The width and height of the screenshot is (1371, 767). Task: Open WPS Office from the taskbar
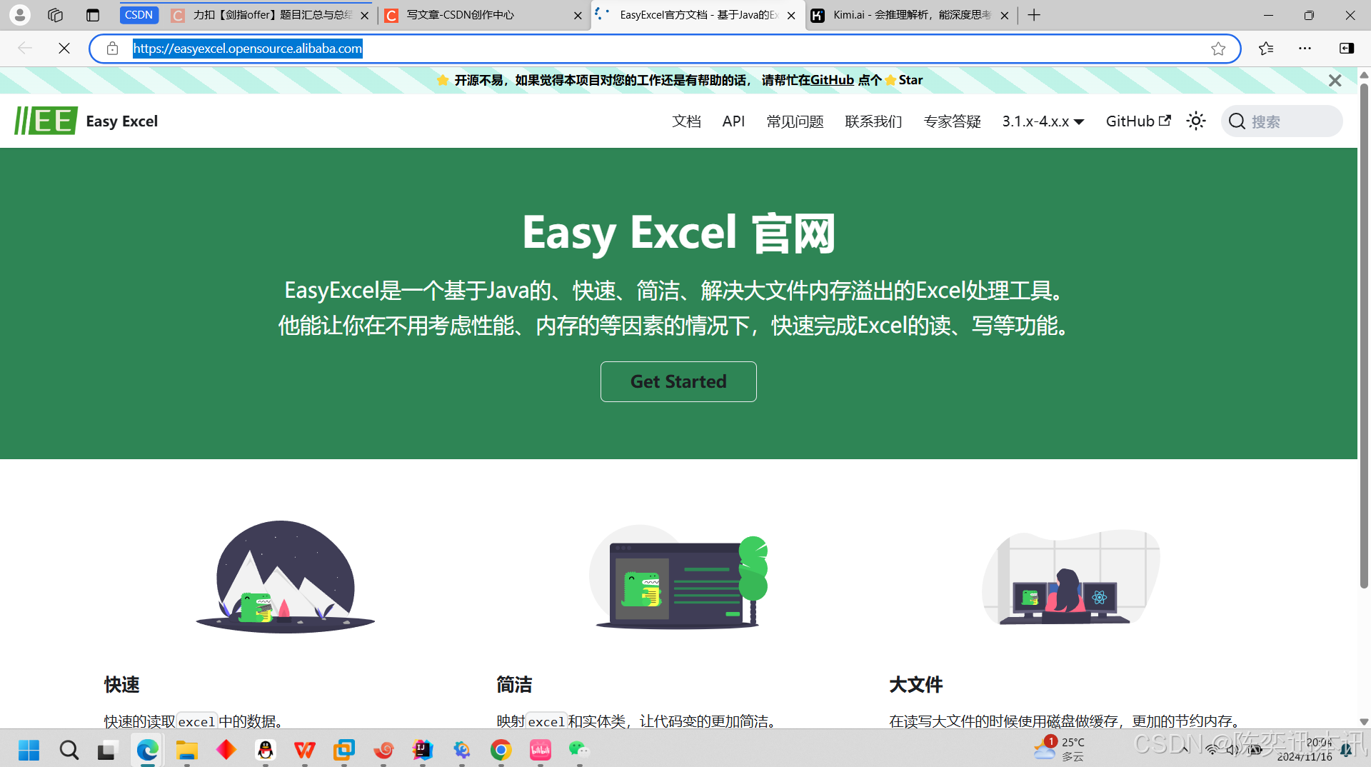[x=305, y=750]
